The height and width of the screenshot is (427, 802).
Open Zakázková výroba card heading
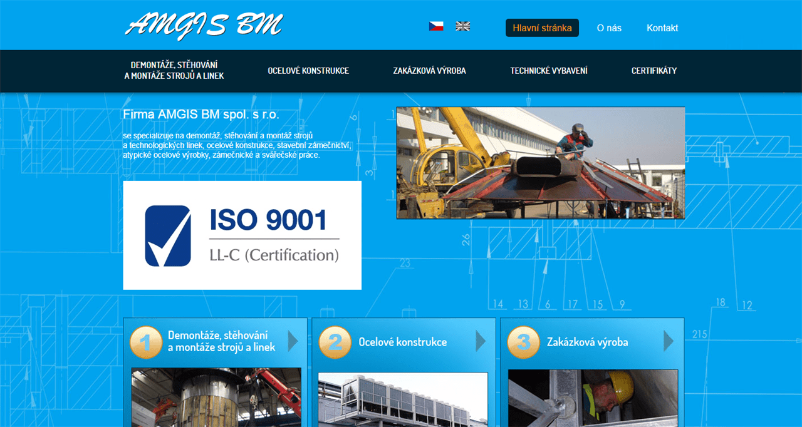[x=588, y=342]
